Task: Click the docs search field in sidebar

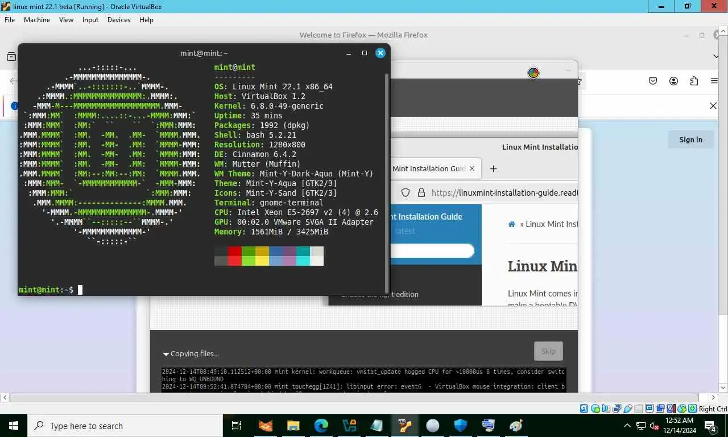Action: coord(432,251)
